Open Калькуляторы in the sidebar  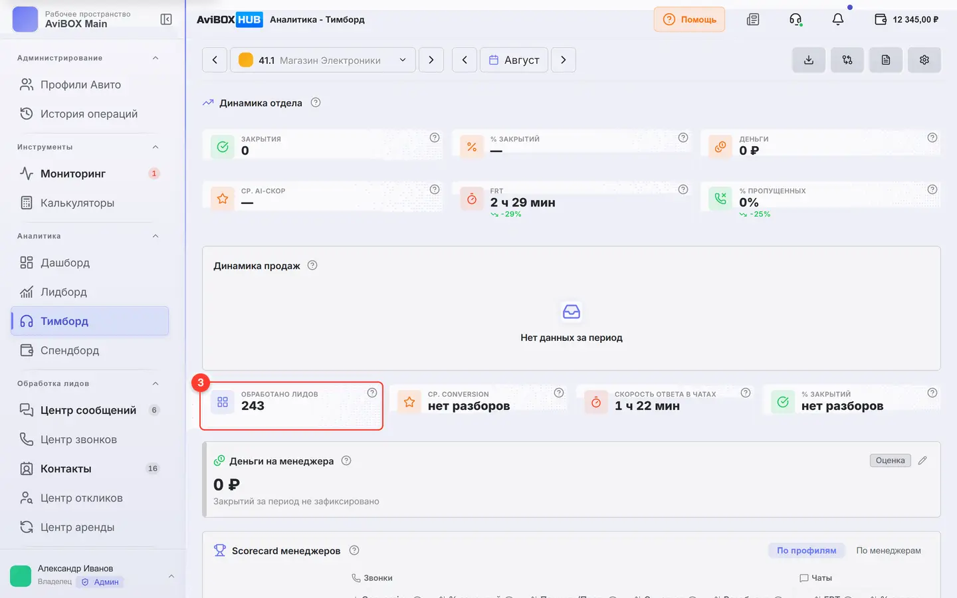pos(90,203)
